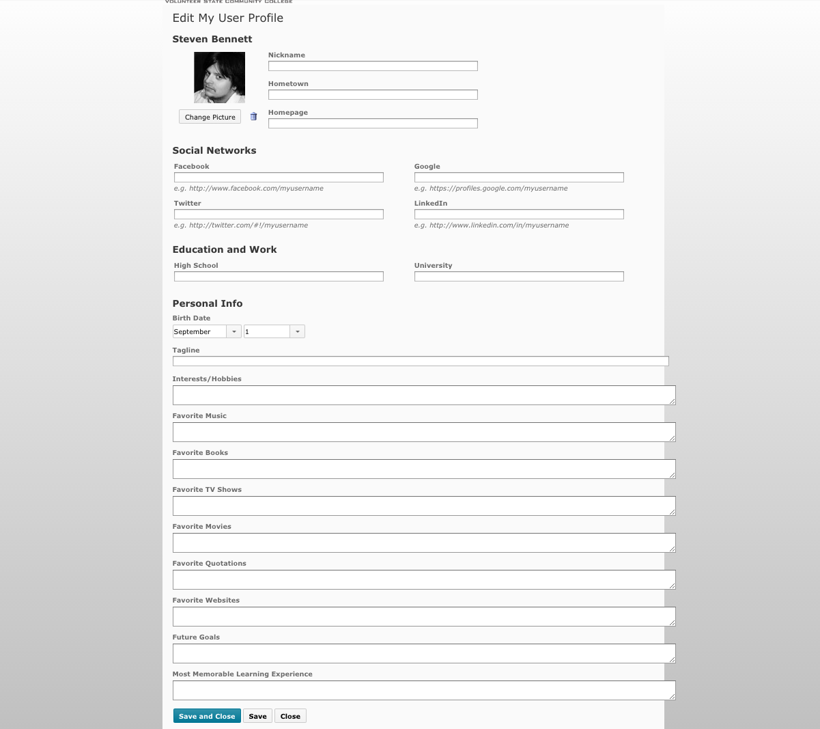Focus the Future Goals text area

coord(423,653)
